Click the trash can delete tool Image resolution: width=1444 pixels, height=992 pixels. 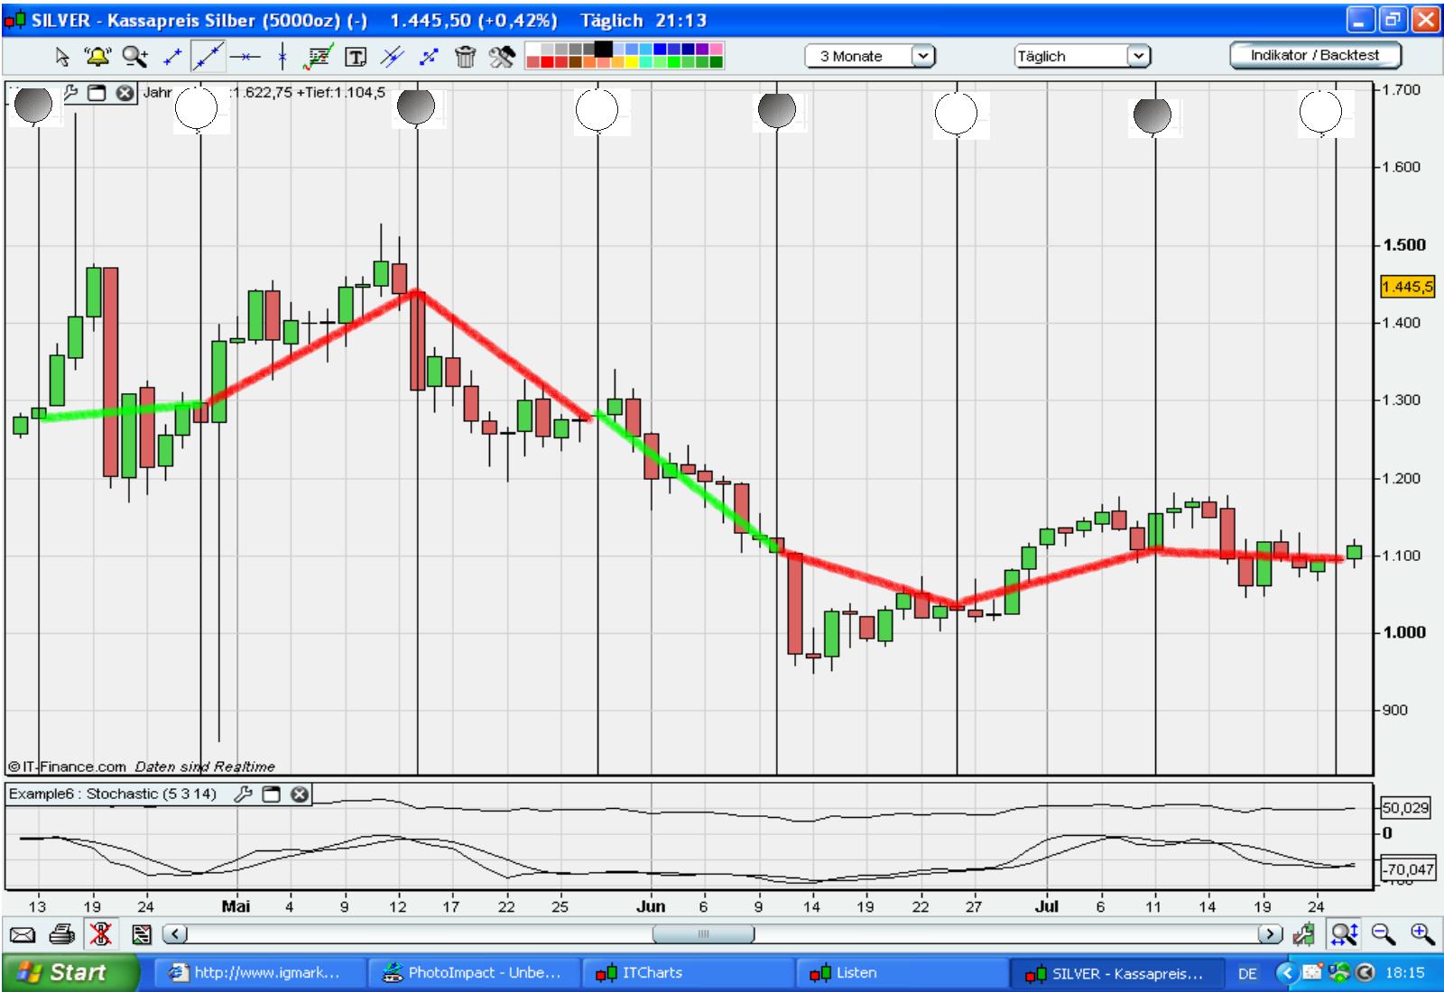pos(465,57)
